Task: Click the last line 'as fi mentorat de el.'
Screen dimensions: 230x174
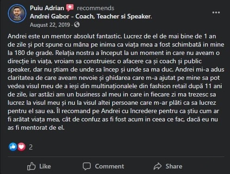Action: 36,128
